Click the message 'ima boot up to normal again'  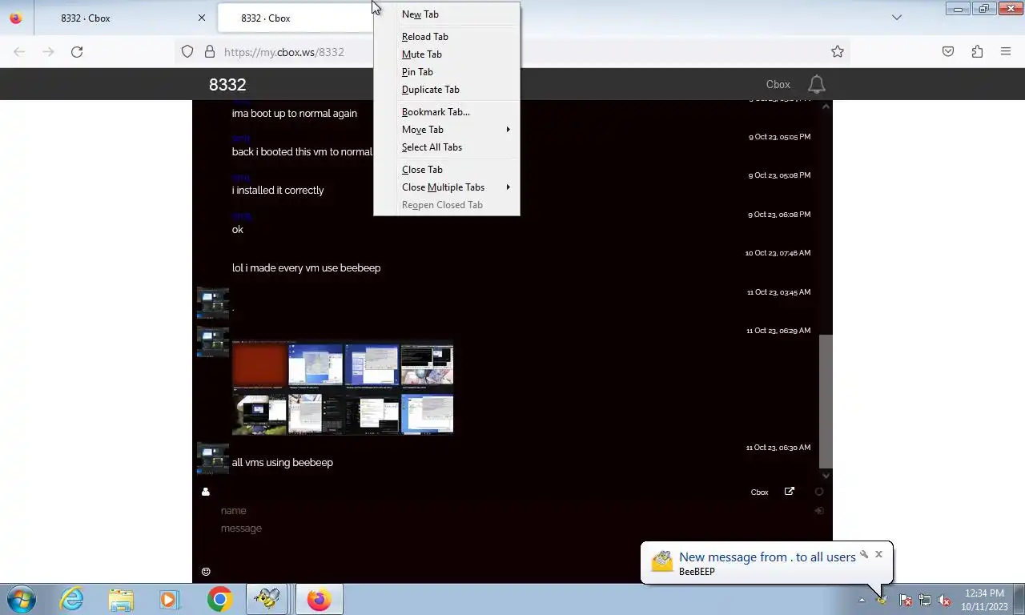click(295, 114)
